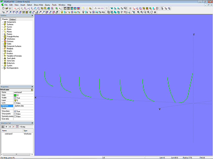Viewport: 213px width, 159px height.
Task: Click the Filename property value field
Action: tap(24, 106)
